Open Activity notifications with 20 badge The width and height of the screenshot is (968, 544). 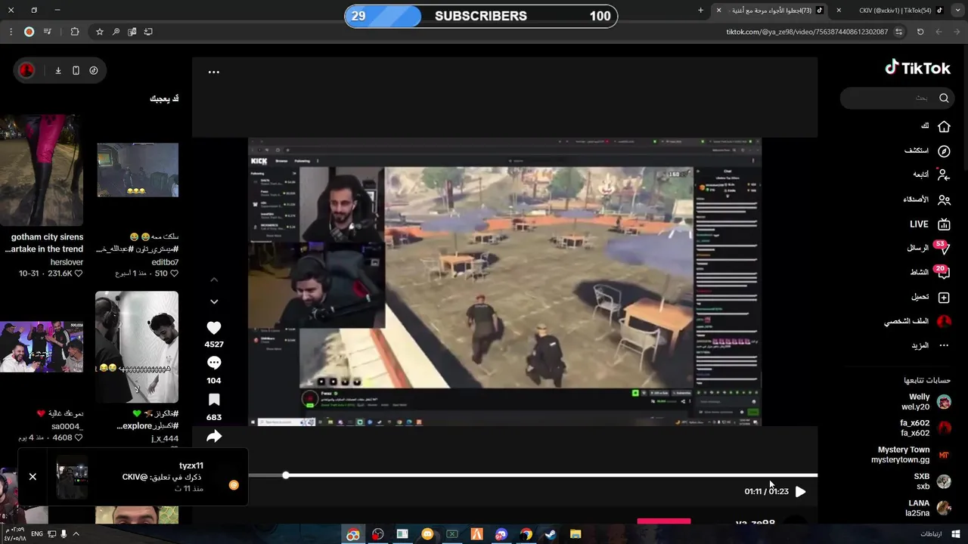(x=929, y=272)
